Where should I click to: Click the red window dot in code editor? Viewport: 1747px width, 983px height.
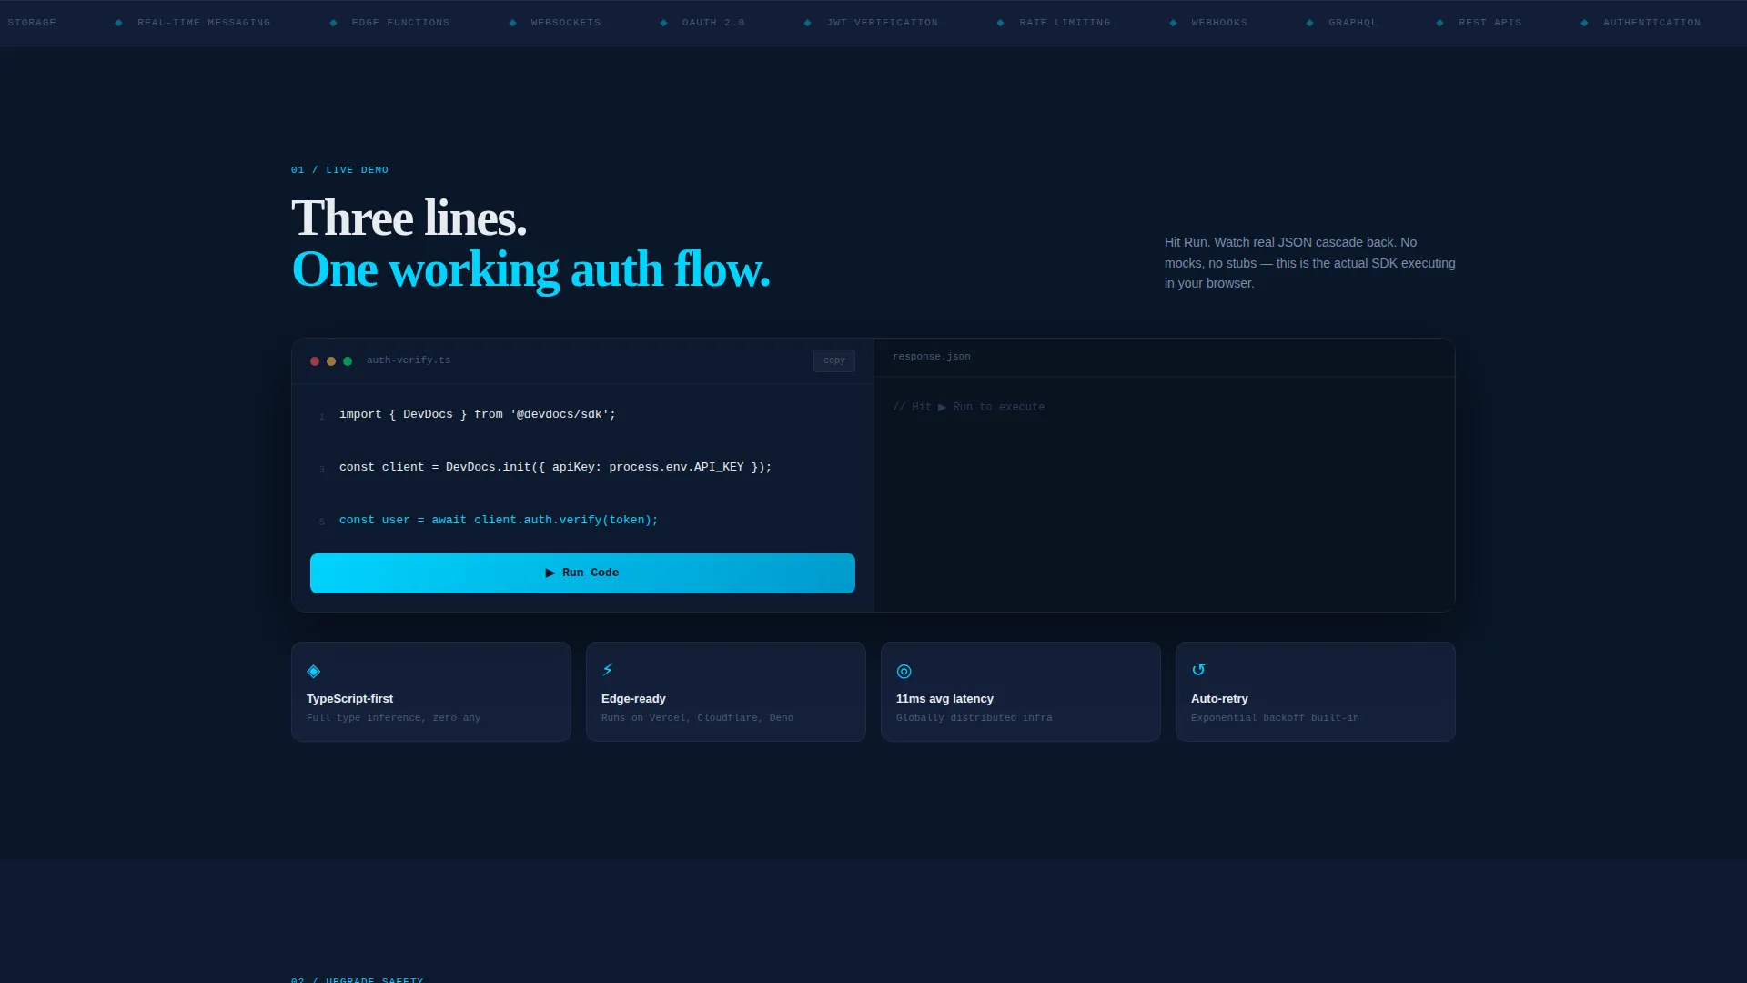coord(315,361)
